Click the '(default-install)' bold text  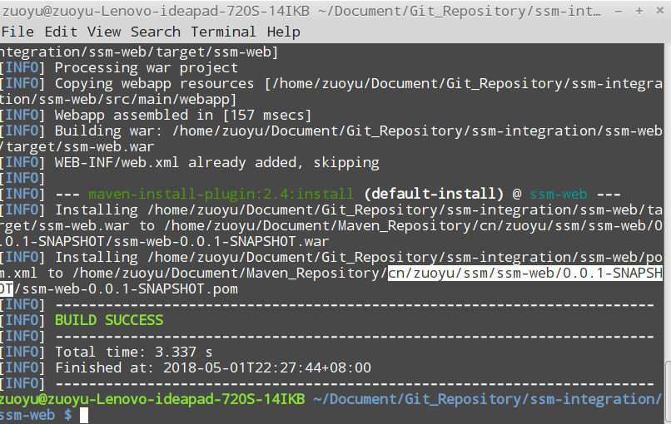[434, 194]
